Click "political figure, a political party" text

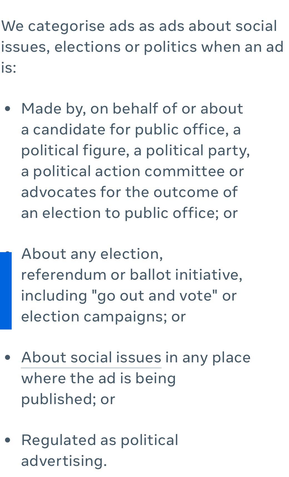(x=135, y=150)
